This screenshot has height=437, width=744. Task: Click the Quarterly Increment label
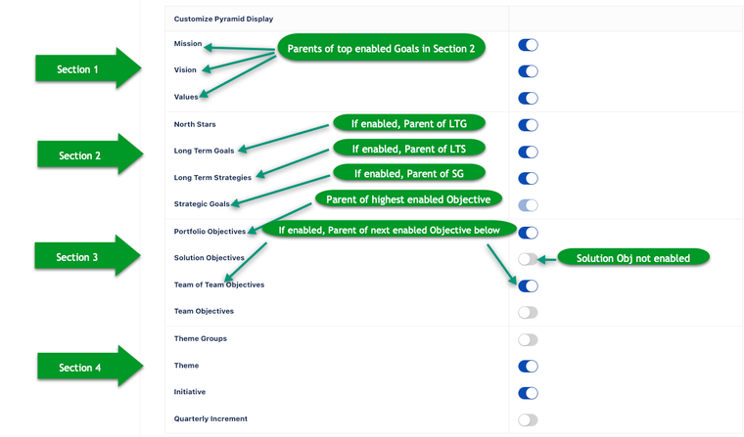210,419
